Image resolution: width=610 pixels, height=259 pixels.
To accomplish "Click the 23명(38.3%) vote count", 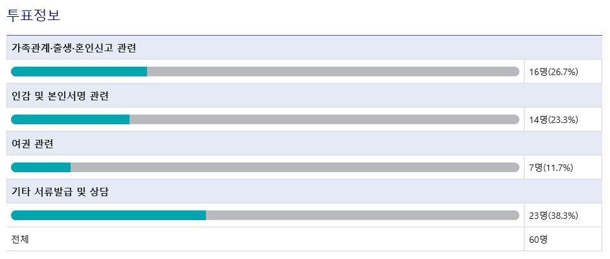I will [x=553, y=216].
